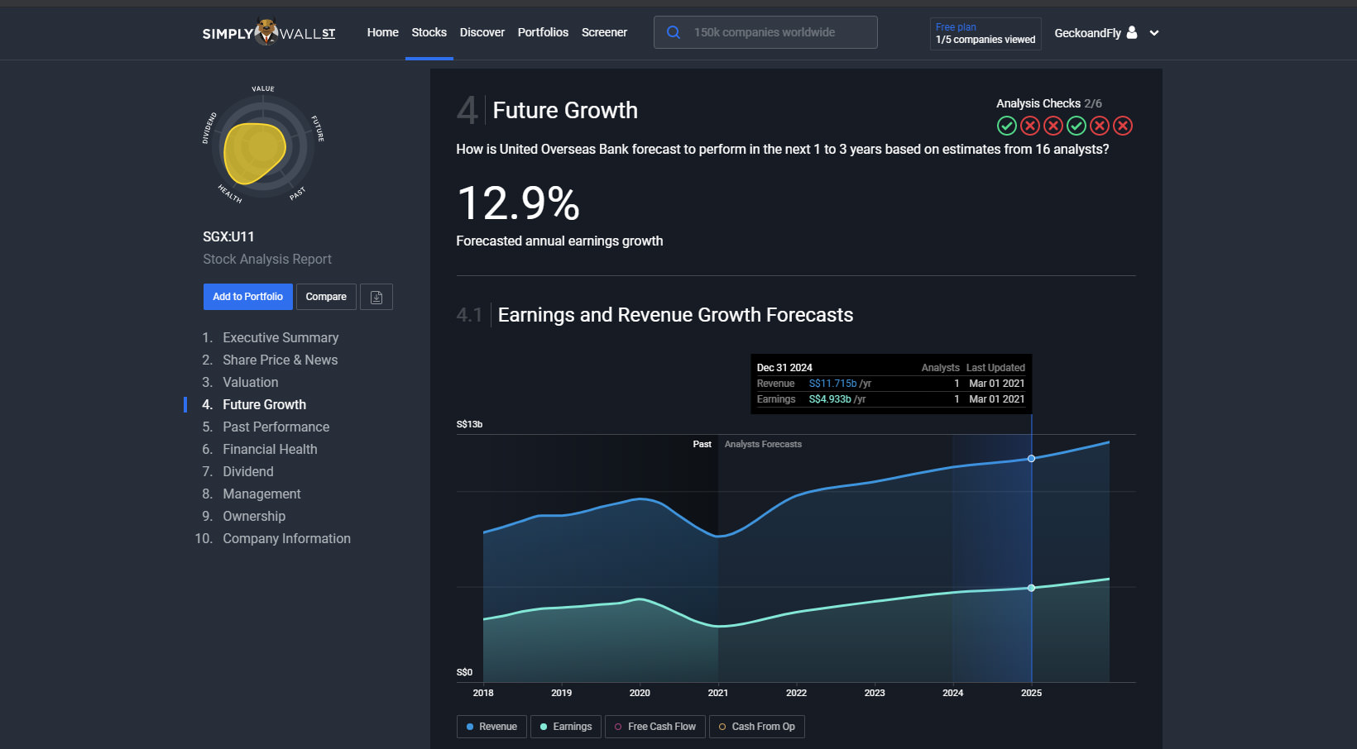Select Future Growth in sidebar
The height and width of the screenshot is (749, 1357).
264,404
